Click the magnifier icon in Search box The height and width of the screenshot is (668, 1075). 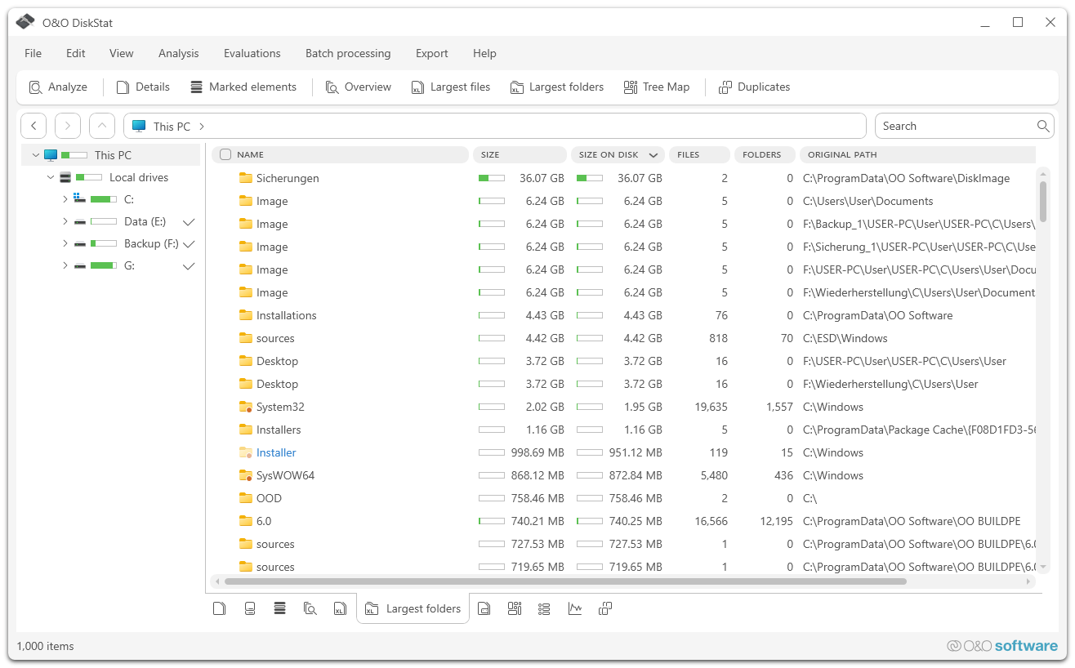(1043, 126)
